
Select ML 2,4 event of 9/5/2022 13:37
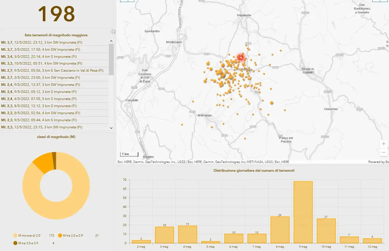point(54,85)
